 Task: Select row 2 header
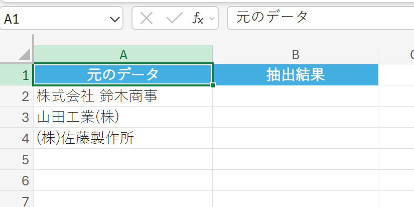[25, 96]
